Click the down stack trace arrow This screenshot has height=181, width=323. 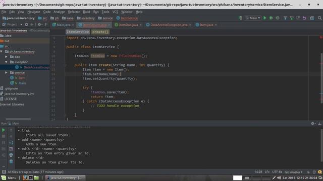(11, 136)
